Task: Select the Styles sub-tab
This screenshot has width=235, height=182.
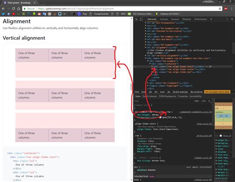Action: (138, 96)
